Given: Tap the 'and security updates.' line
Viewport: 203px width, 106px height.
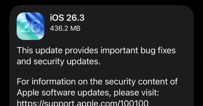Looking at the screenshot, I should click(x=59, y=62).
